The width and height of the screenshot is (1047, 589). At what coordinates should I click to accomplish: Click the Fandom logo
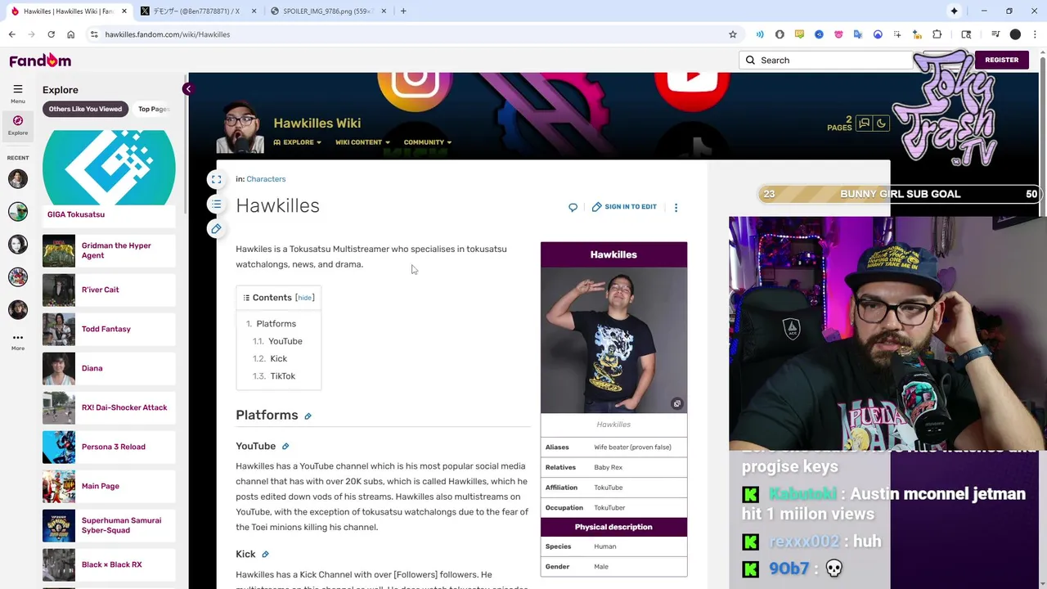tap(40, 61)
